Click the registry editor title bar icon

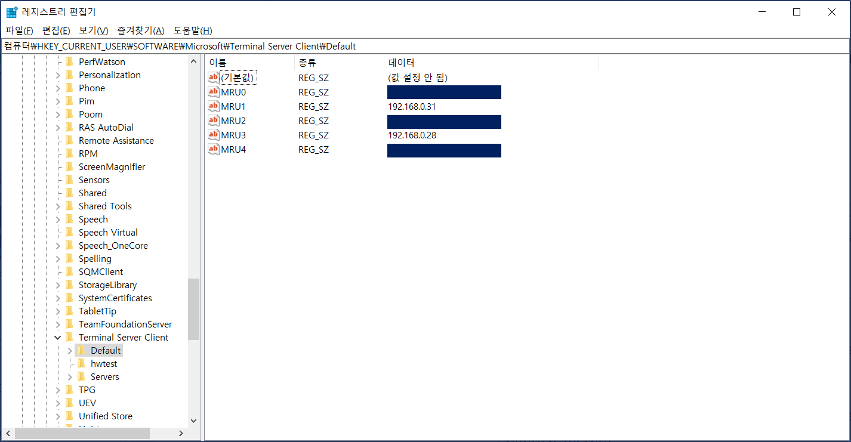tap(12, 12)
